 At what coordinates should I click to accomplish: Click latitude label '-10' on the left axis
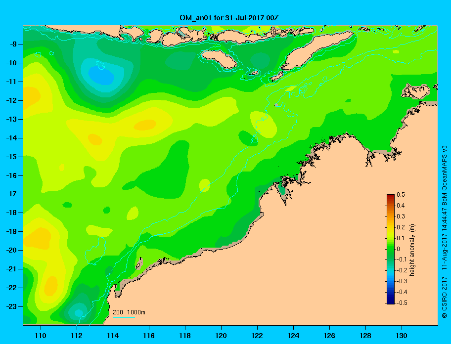click(x=11, y=63)
